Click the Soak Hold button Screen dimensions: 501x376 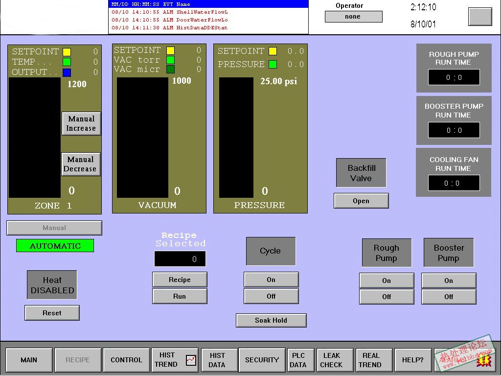pos(271,320)
